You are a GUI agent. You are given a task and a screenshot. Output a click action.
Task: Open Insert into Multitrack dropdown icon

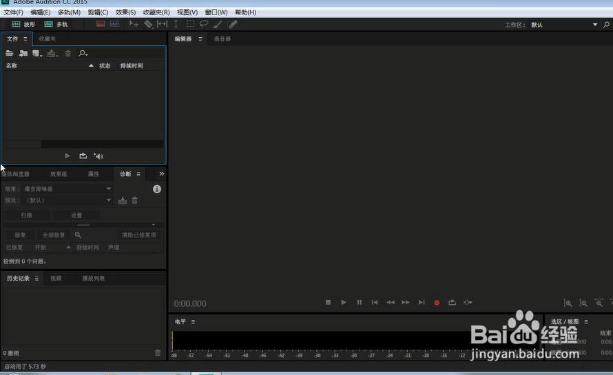(x=52, y=54)
